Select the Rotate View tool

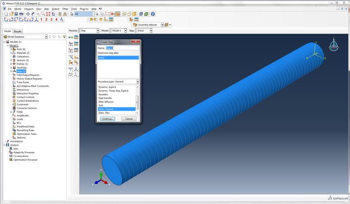pyautogui.click(x=33, y=14)
